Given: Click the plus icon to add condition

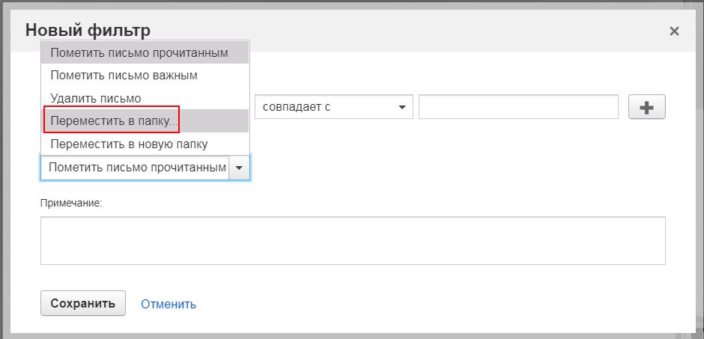Looking at the screenshot, I should coord(646,107).
